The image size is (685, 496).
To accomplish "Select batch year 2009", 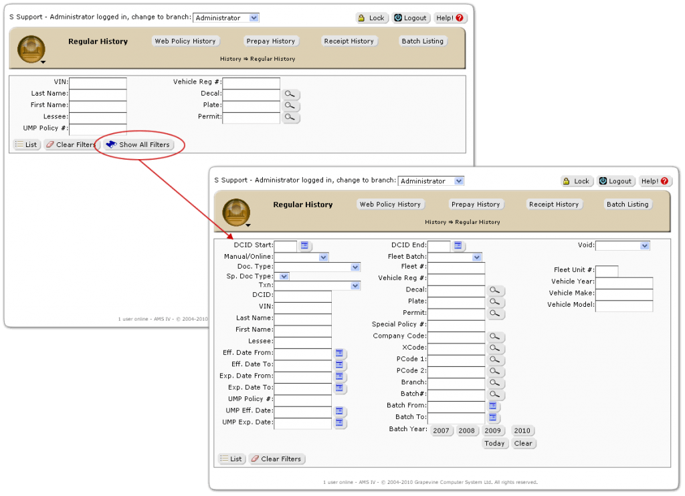I will click(x=492, y=430).
